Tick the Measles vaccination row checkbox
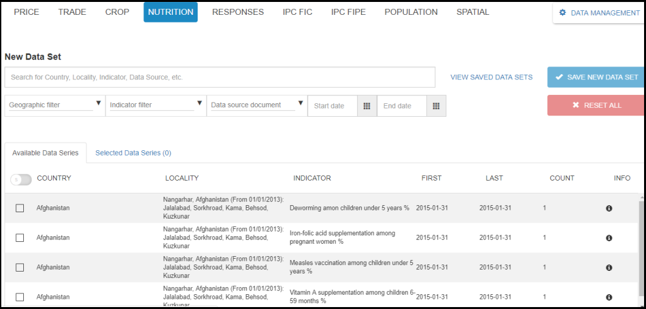Screen dimensions: 646x309 click(20, 268)
